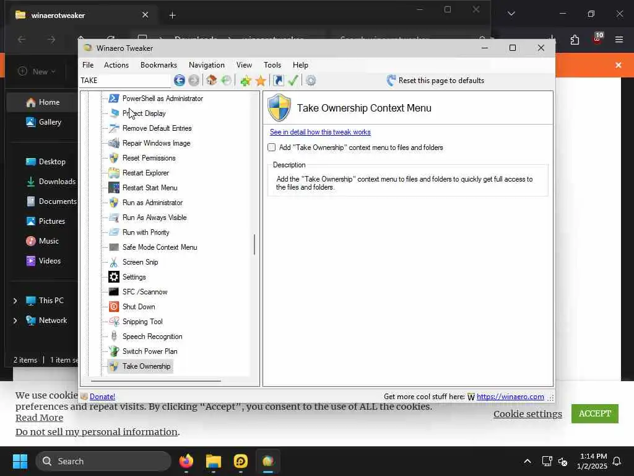Open the Tools menu

(x=272, y=64)
